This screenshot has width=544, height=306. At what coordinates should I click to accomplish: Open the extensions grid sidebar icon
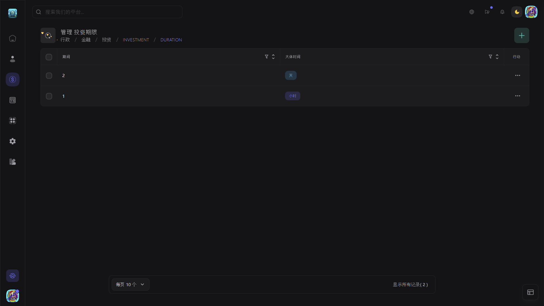pos(12,121)
